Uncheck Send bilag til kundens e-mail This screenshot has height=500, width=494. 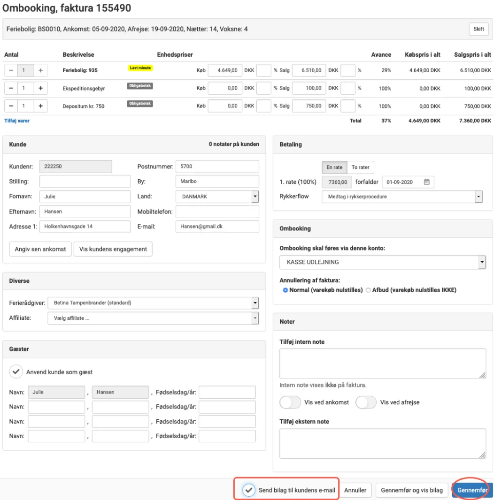pos(249,490)
